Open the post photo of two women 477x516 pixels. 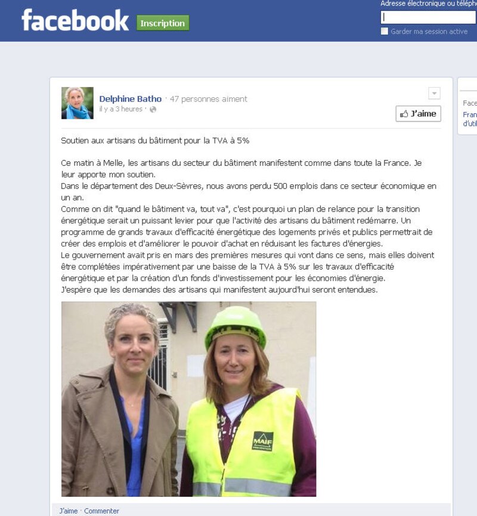(x=189, y=399)
